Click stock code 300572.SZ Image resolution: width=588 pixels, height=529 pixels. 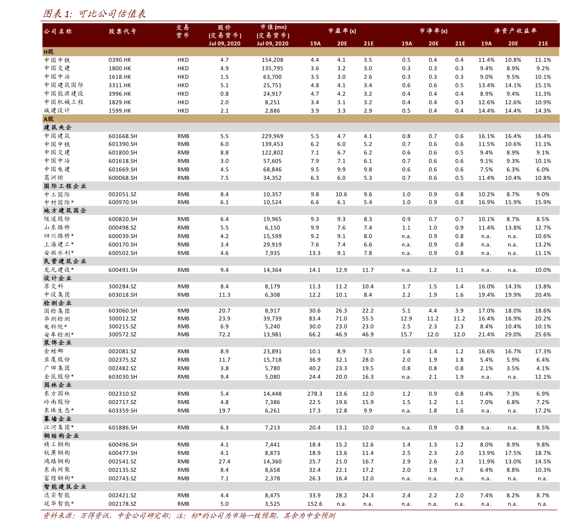(x=122, y=334)
